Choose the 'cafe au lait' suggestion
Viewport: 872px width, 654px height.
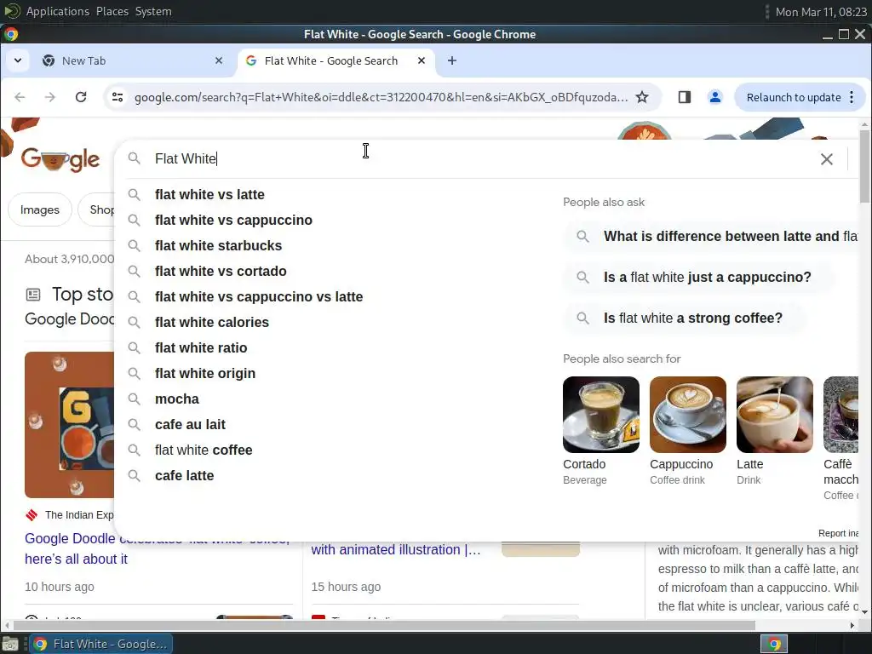[x=190, y=425]
